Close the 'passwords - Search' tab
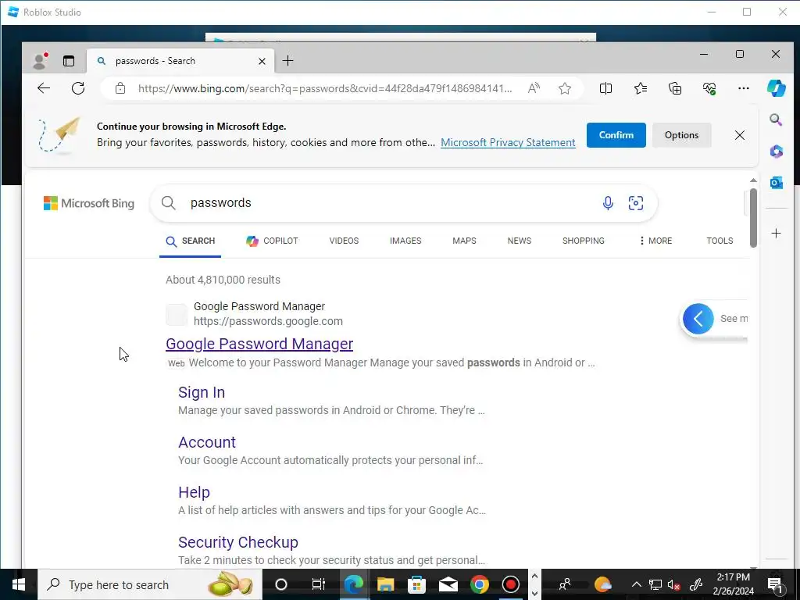Image resolution: width=800 pixels, height=600 pixels. coord(262,61)
